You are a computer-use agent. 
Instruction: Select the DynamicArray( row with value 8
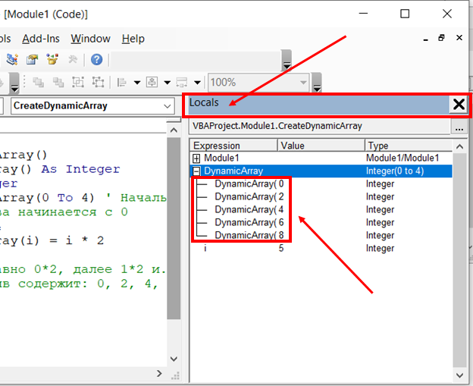tap(321, 235)
